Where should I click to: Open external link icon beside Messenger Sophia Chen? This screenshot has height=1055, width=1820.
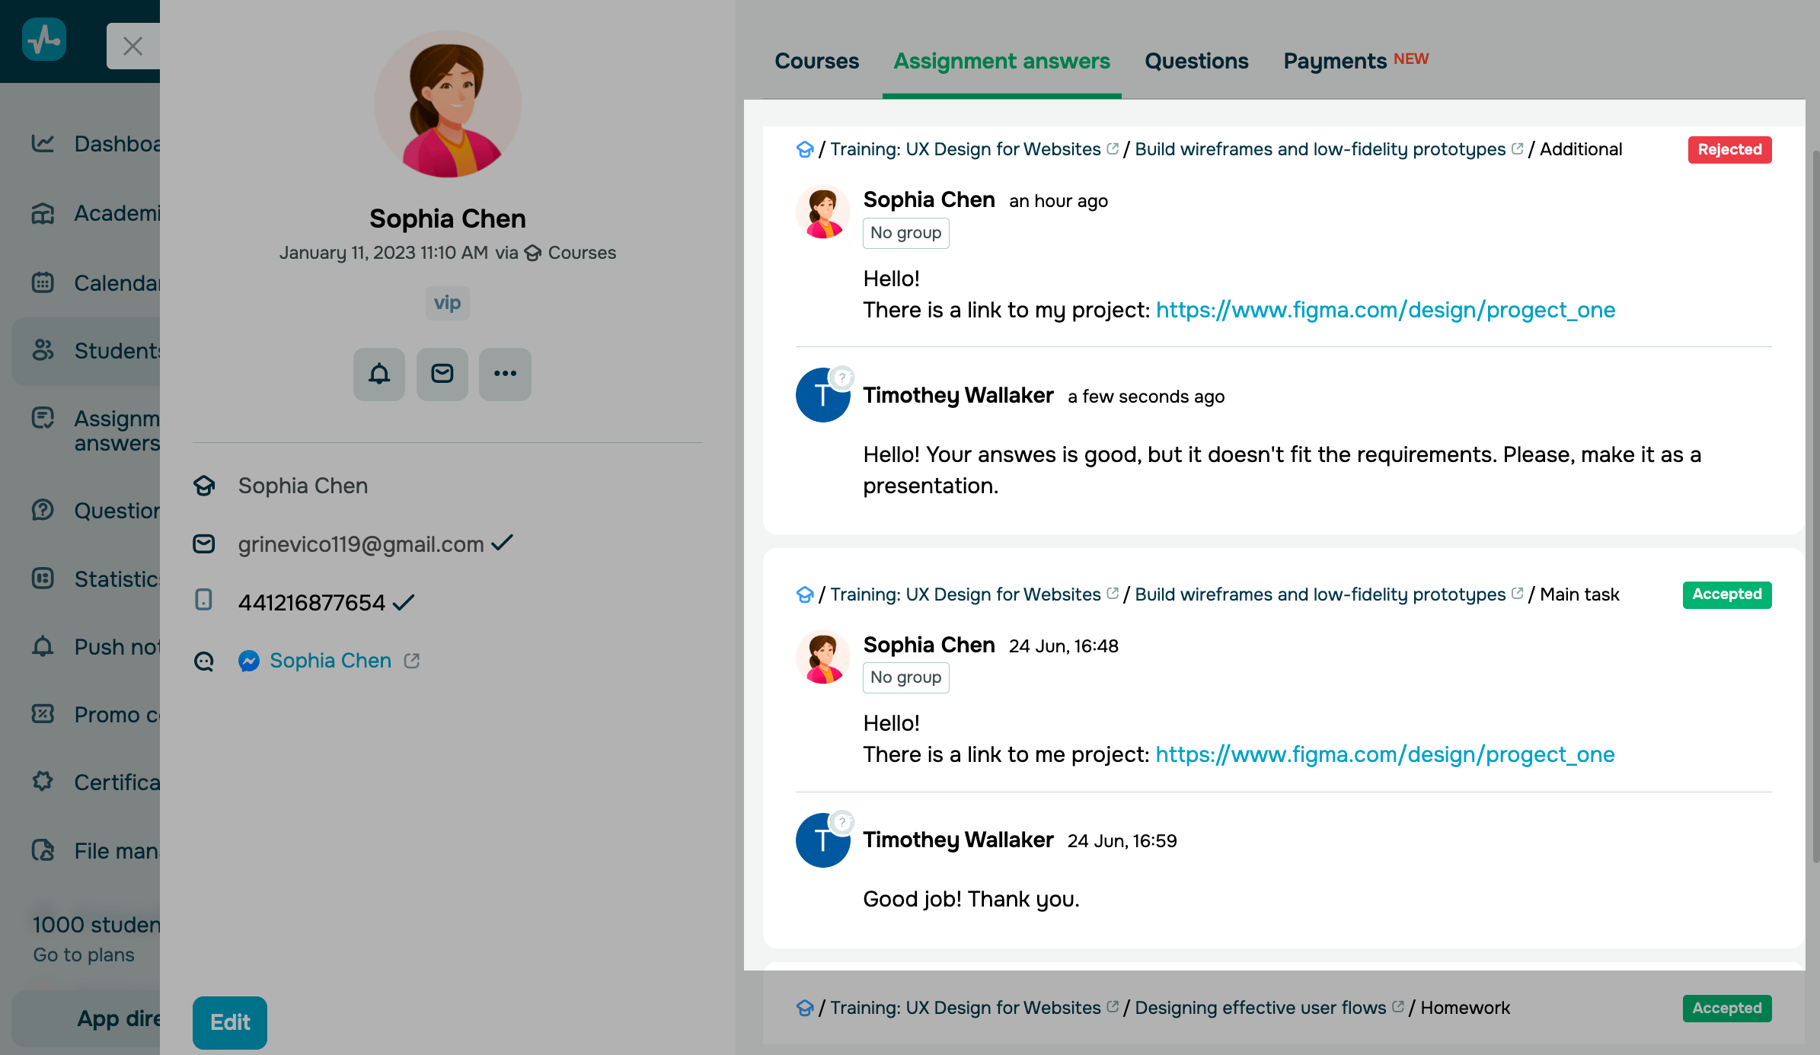point(412,661)
